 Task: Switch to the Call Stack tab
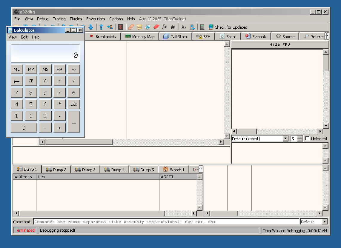tap(175, 36)
